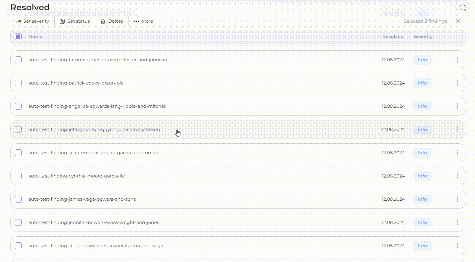Expand the More actions menu
The width and height of the screenshot is (475, 262).
(x=143, y=21)
